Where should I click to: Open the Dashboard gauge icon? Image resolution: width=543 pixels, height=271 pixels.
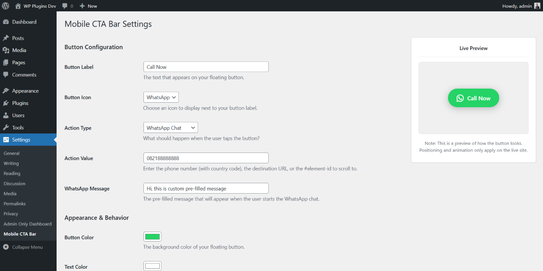click(6, 22)
